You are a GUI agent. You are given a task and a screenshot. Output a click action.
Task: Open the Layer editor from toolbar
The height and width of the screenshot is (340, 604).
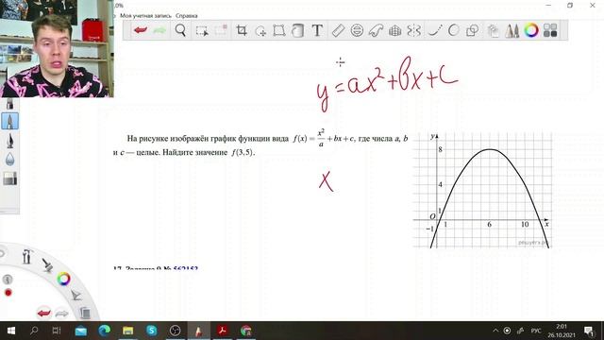point(493,30)
